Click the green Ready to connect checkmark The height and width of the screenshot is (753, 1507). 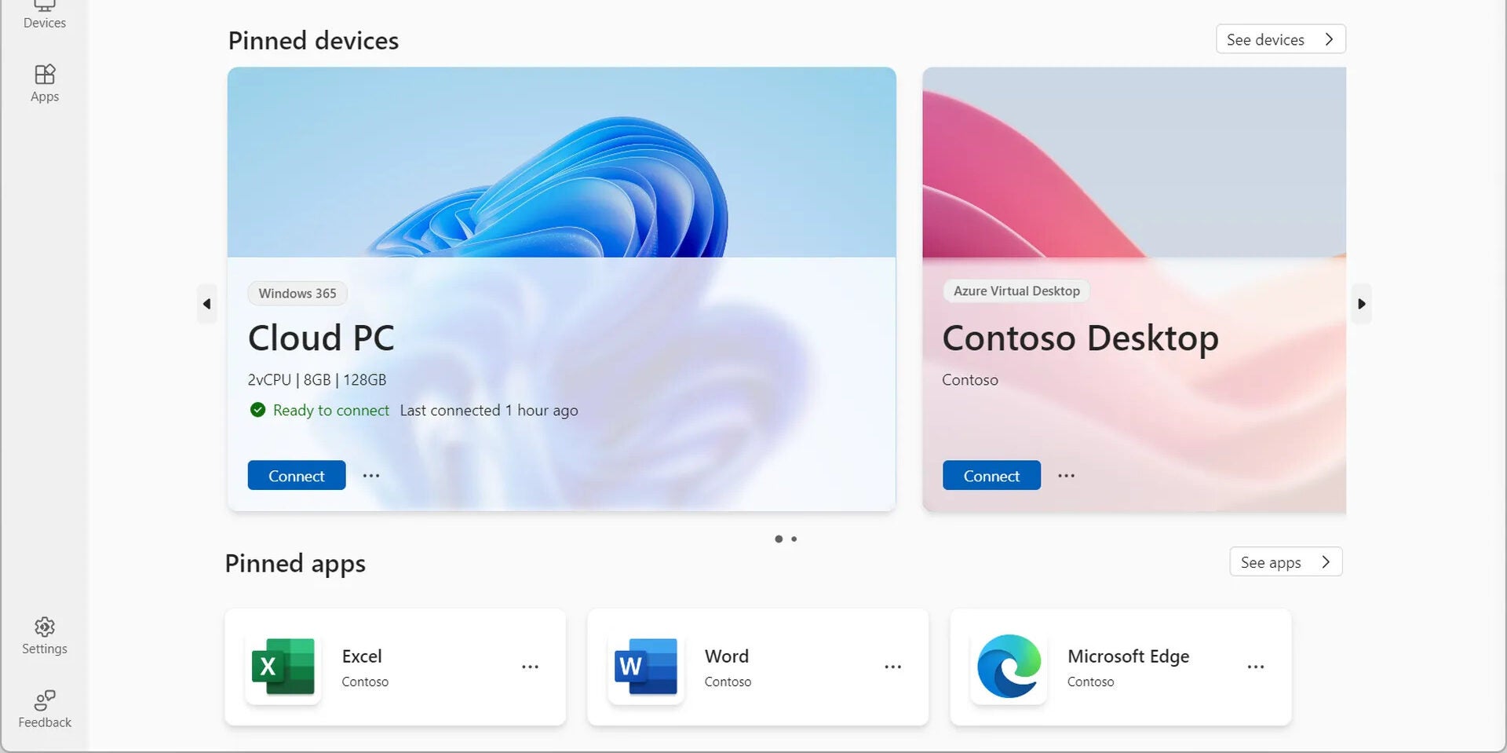click(x=257, y=410)
